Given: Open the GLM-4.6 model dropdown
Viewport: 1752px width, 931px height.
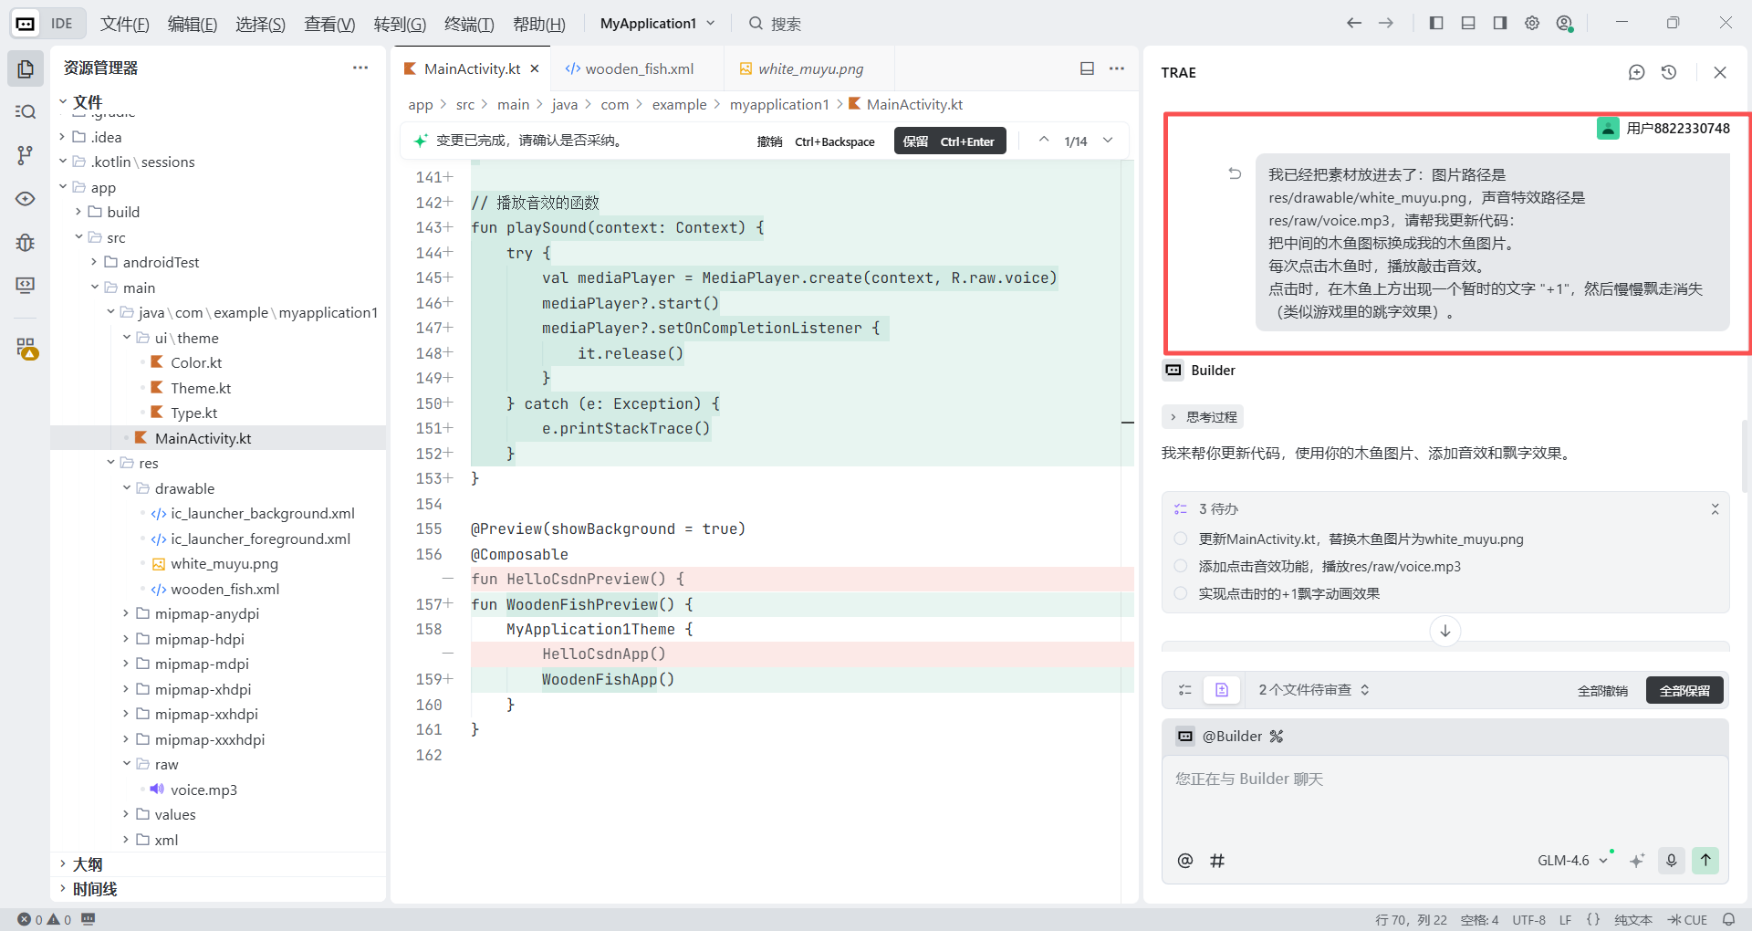Looking at the screenshot, I should pyautogui.click(x=1571, y=860).
